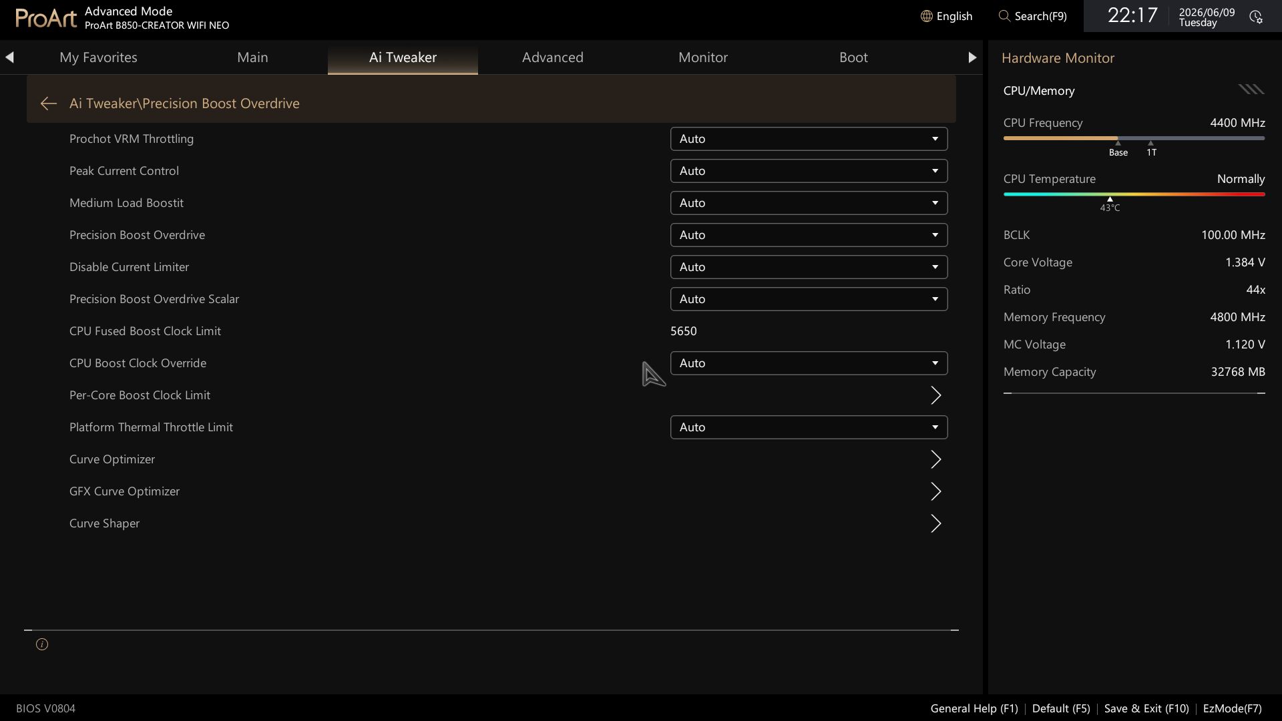The width and height of the screenshot is (1282, 721).
Task: Click the right tab scroll arrow
Action: (x=972, y=57)
